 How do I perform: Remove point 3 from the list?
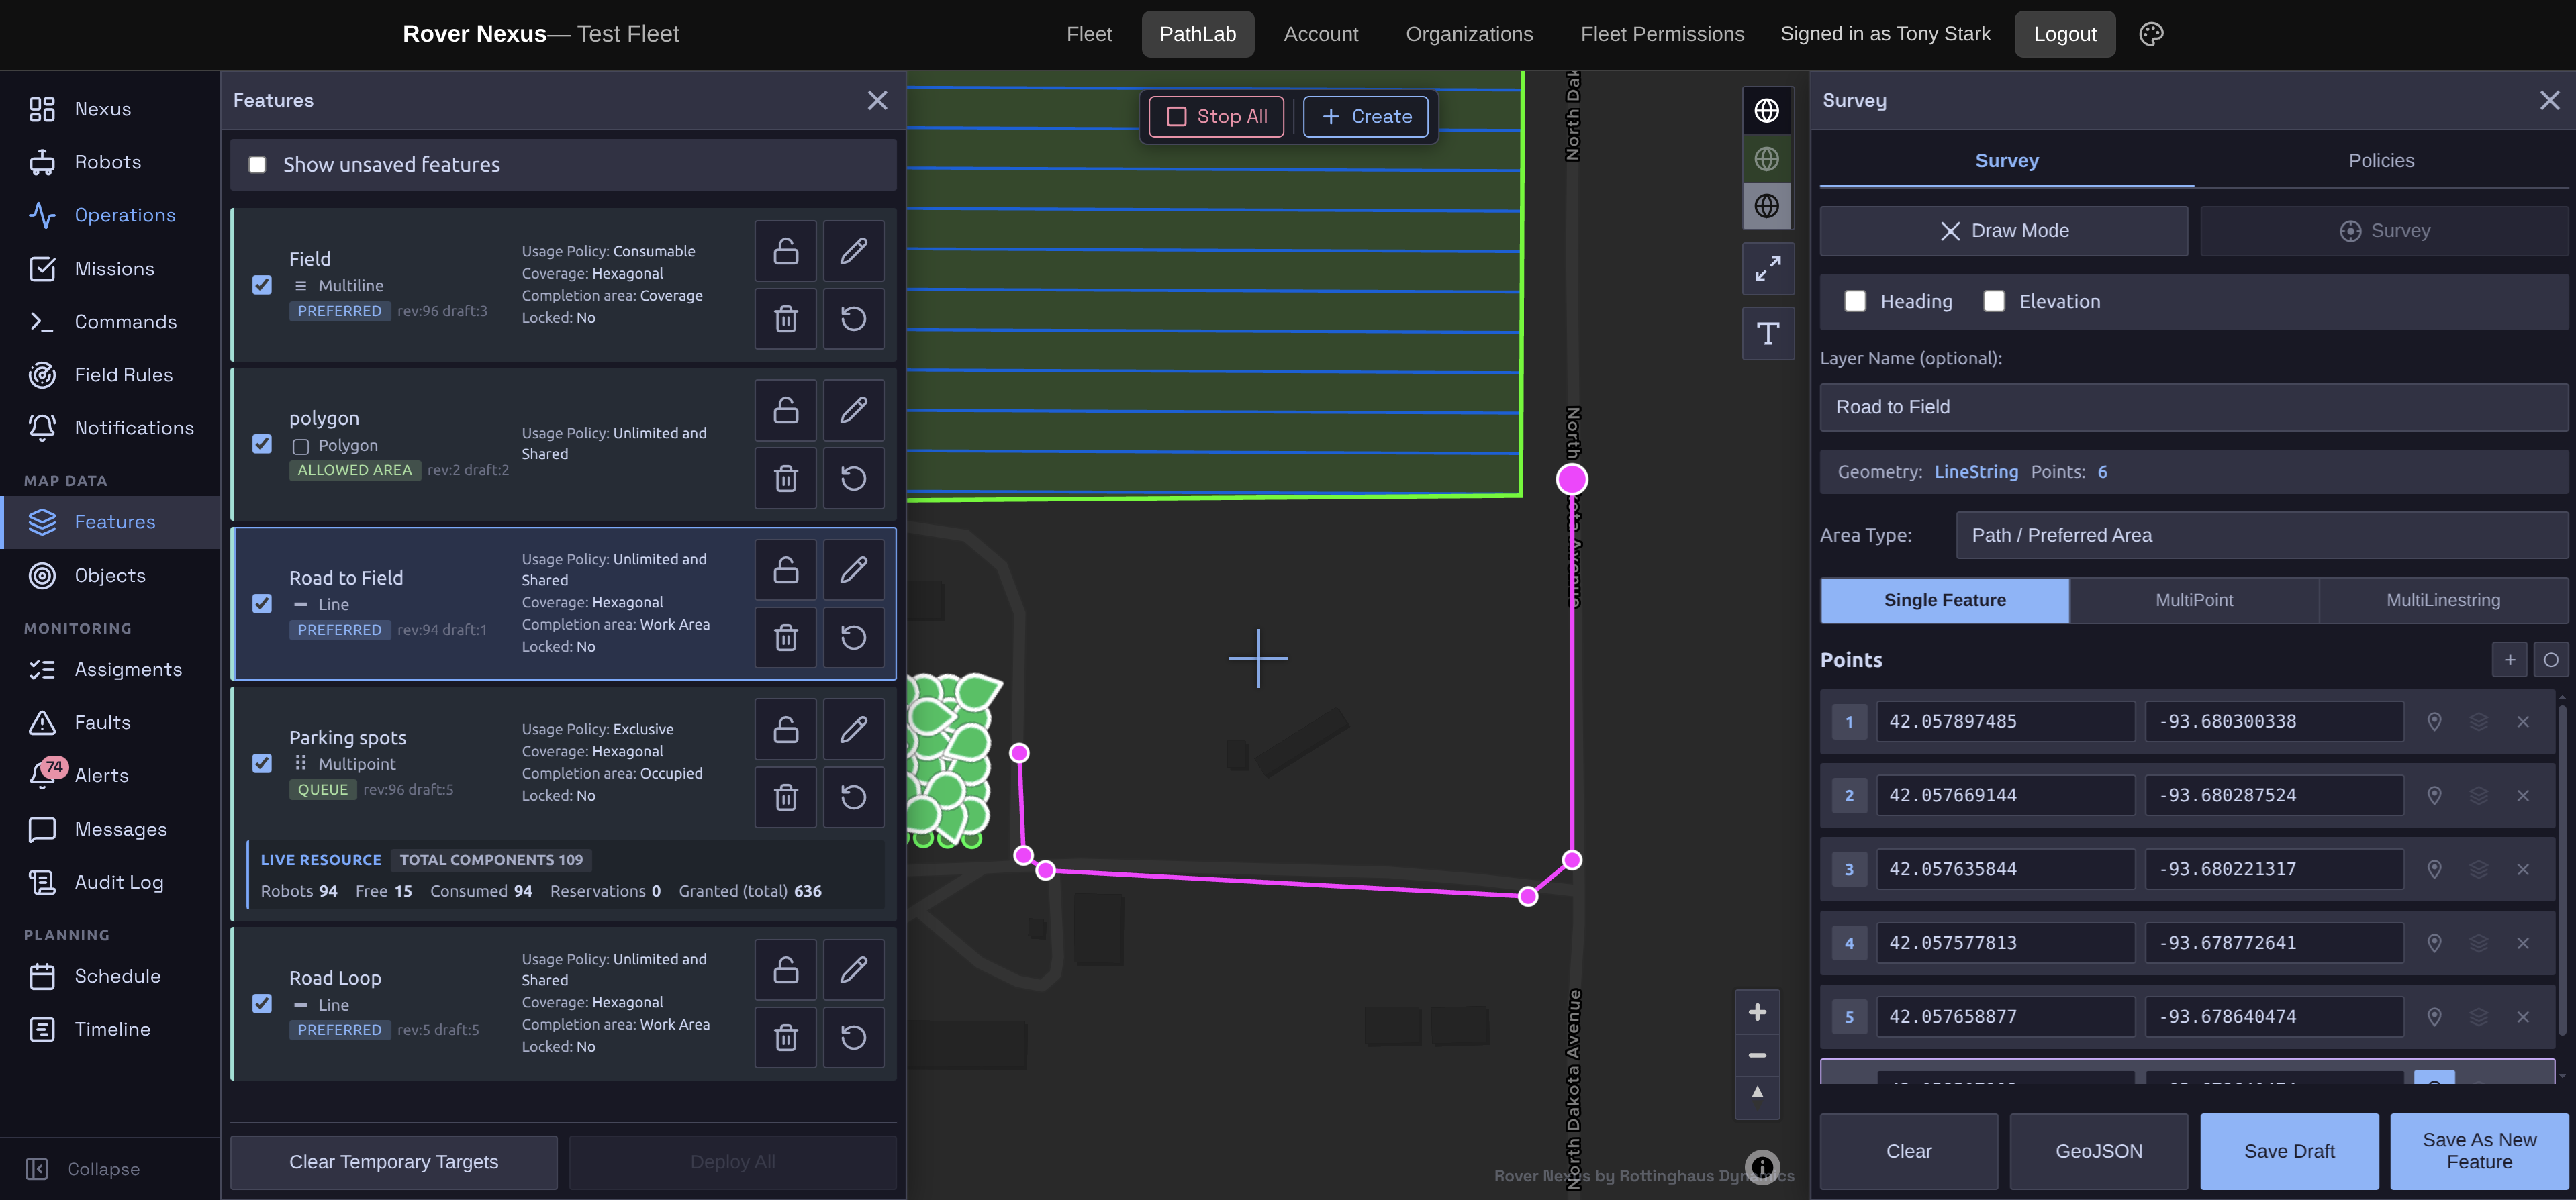click(x=2523, y=870)
